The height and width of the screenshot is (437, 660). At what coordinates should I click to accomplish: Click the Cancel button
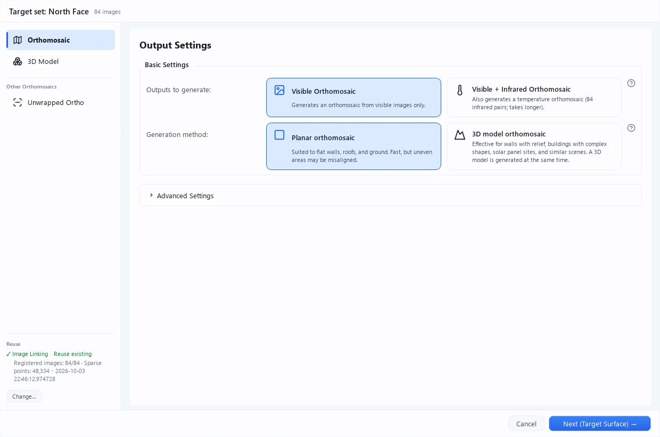(526, 424)
